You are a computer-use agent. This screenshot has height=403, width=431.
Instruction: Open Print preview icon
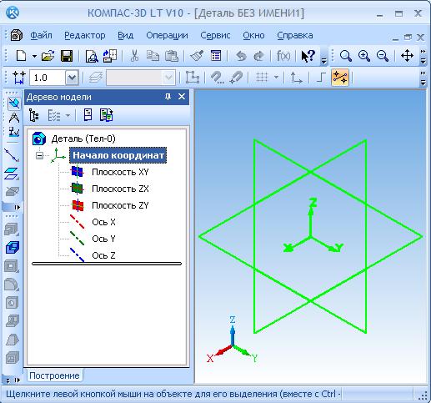(x=92, y=56)
